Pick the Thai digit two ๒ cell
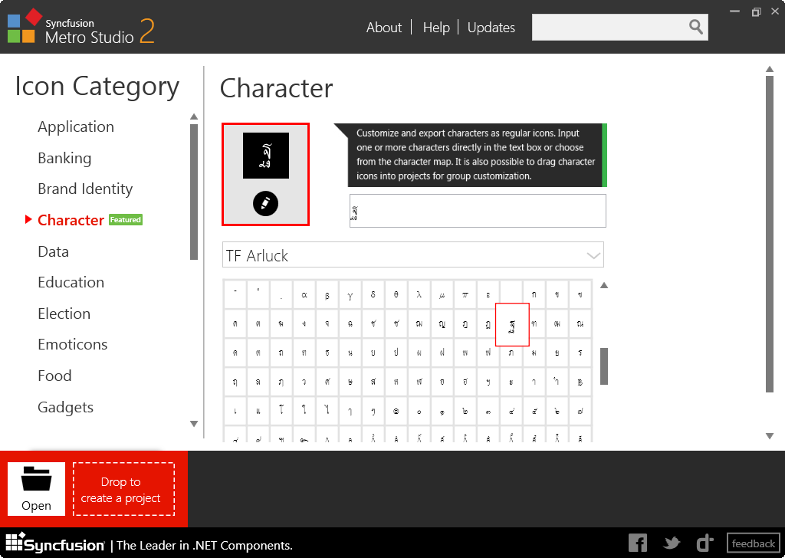Viewport: 785px width, 558px height. pos(465,412)
